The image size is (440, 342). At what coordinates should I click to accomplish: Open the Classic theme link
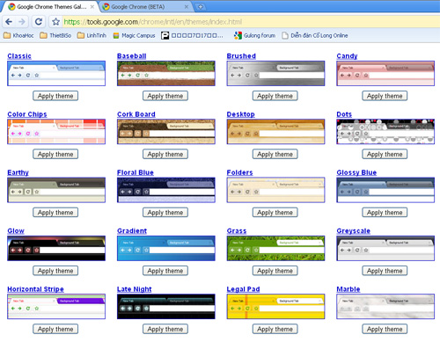(19, 56)
